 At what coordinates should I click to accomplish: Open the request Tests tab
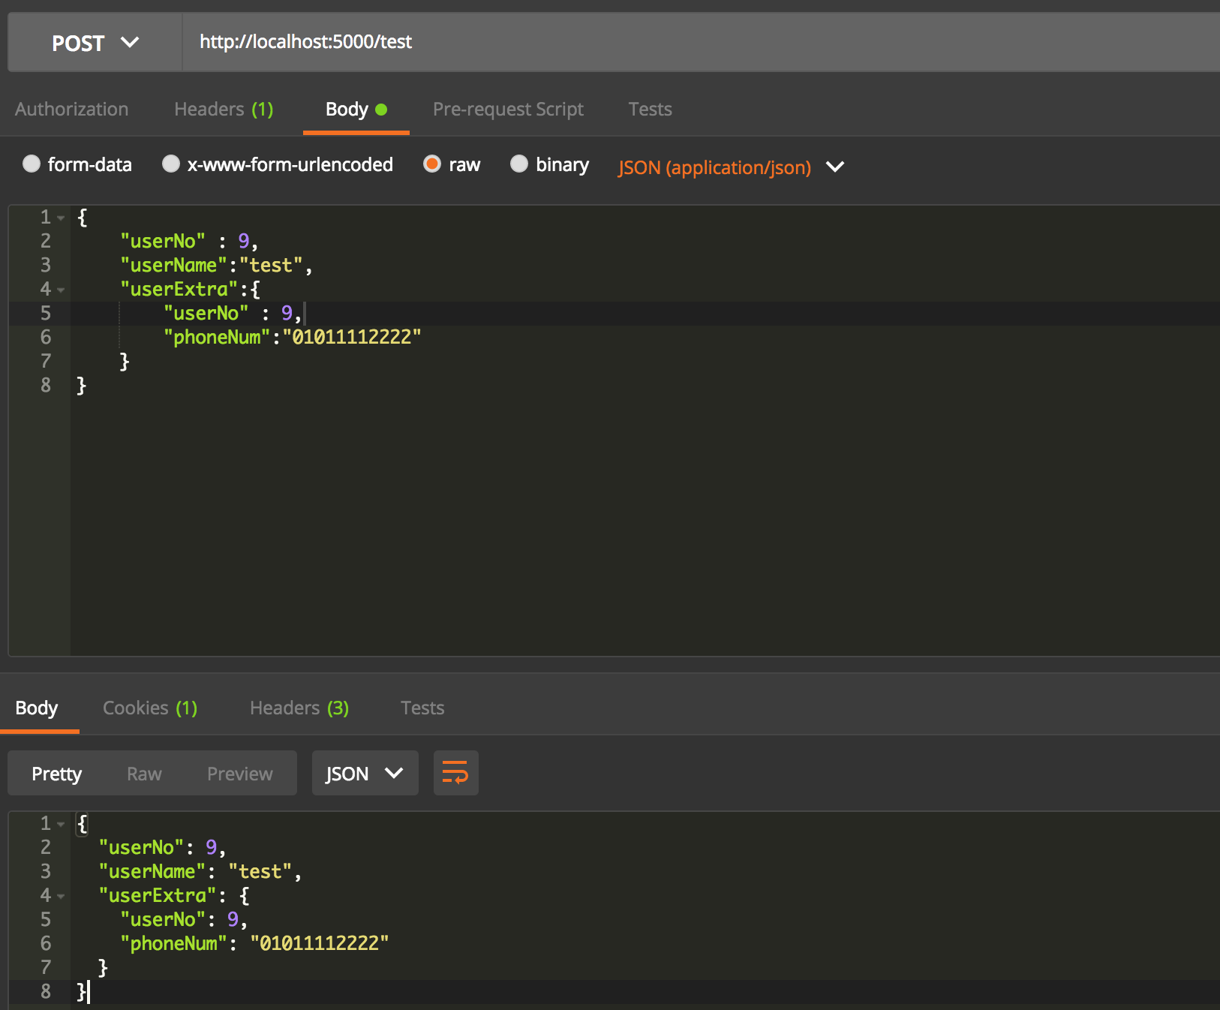[650, 109]
